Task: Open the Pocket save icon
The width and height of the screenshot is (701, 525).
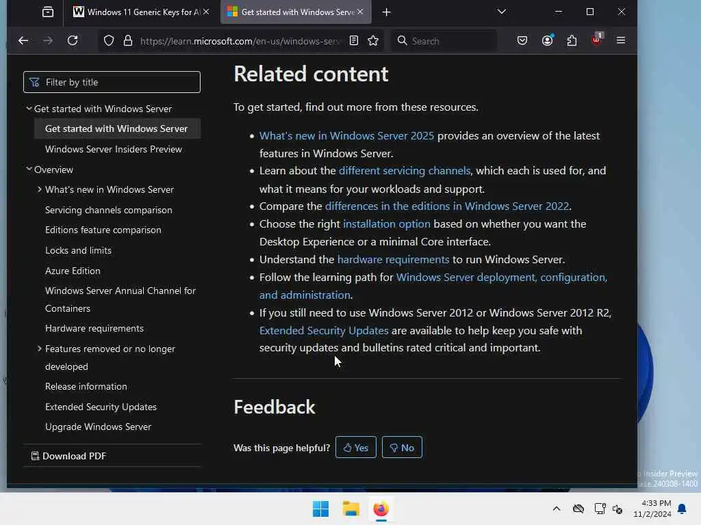Action: click(522, 40)
